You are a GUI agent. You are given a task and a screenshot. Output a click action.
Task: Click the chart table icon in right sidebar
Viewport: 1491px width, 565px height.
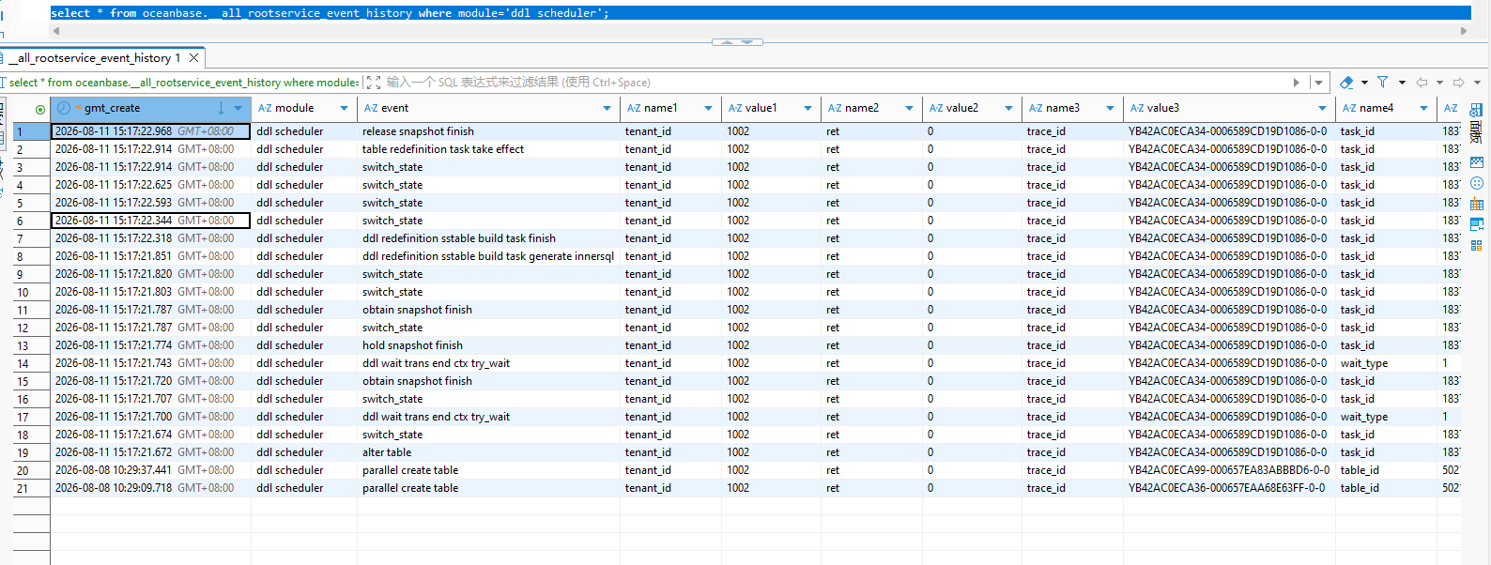(x=1477, y=204)
